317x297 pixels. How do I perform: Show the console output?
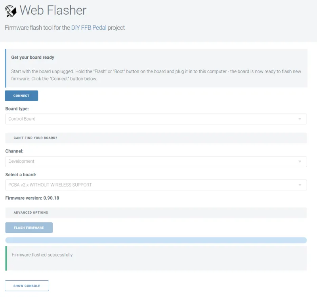(27, 285)
